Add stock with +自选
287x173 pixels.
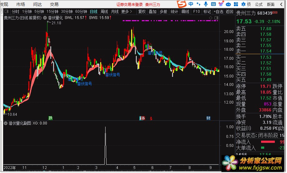click(218, 12)
